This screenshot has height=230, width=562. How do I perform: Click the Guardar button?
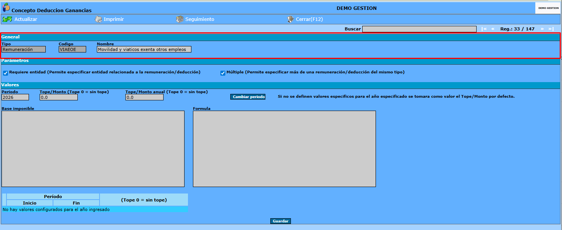coord(281,221)
